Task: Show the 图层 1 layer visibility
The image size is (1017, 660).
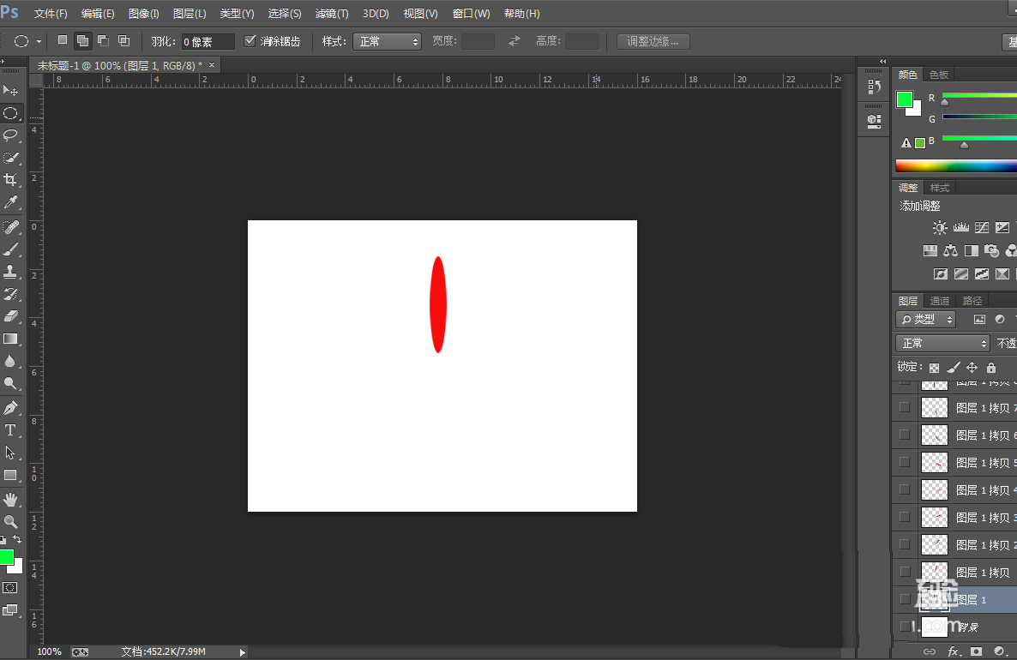Action: pyautogui.click(x=904, y=598)
